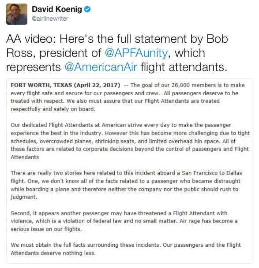Select the "FORT WORTH, TEXAS" dateline heading
This screenshot has height=268, width=259.
[41, 85]
